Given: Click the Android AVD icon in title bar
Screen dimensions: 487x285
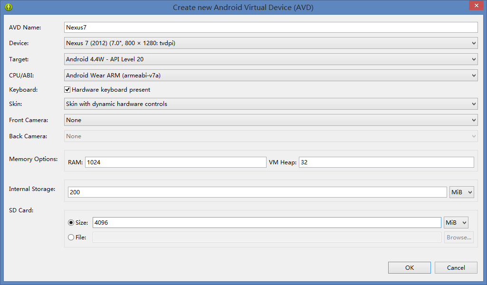Looking at the screenshot, I should coord(9,7).
